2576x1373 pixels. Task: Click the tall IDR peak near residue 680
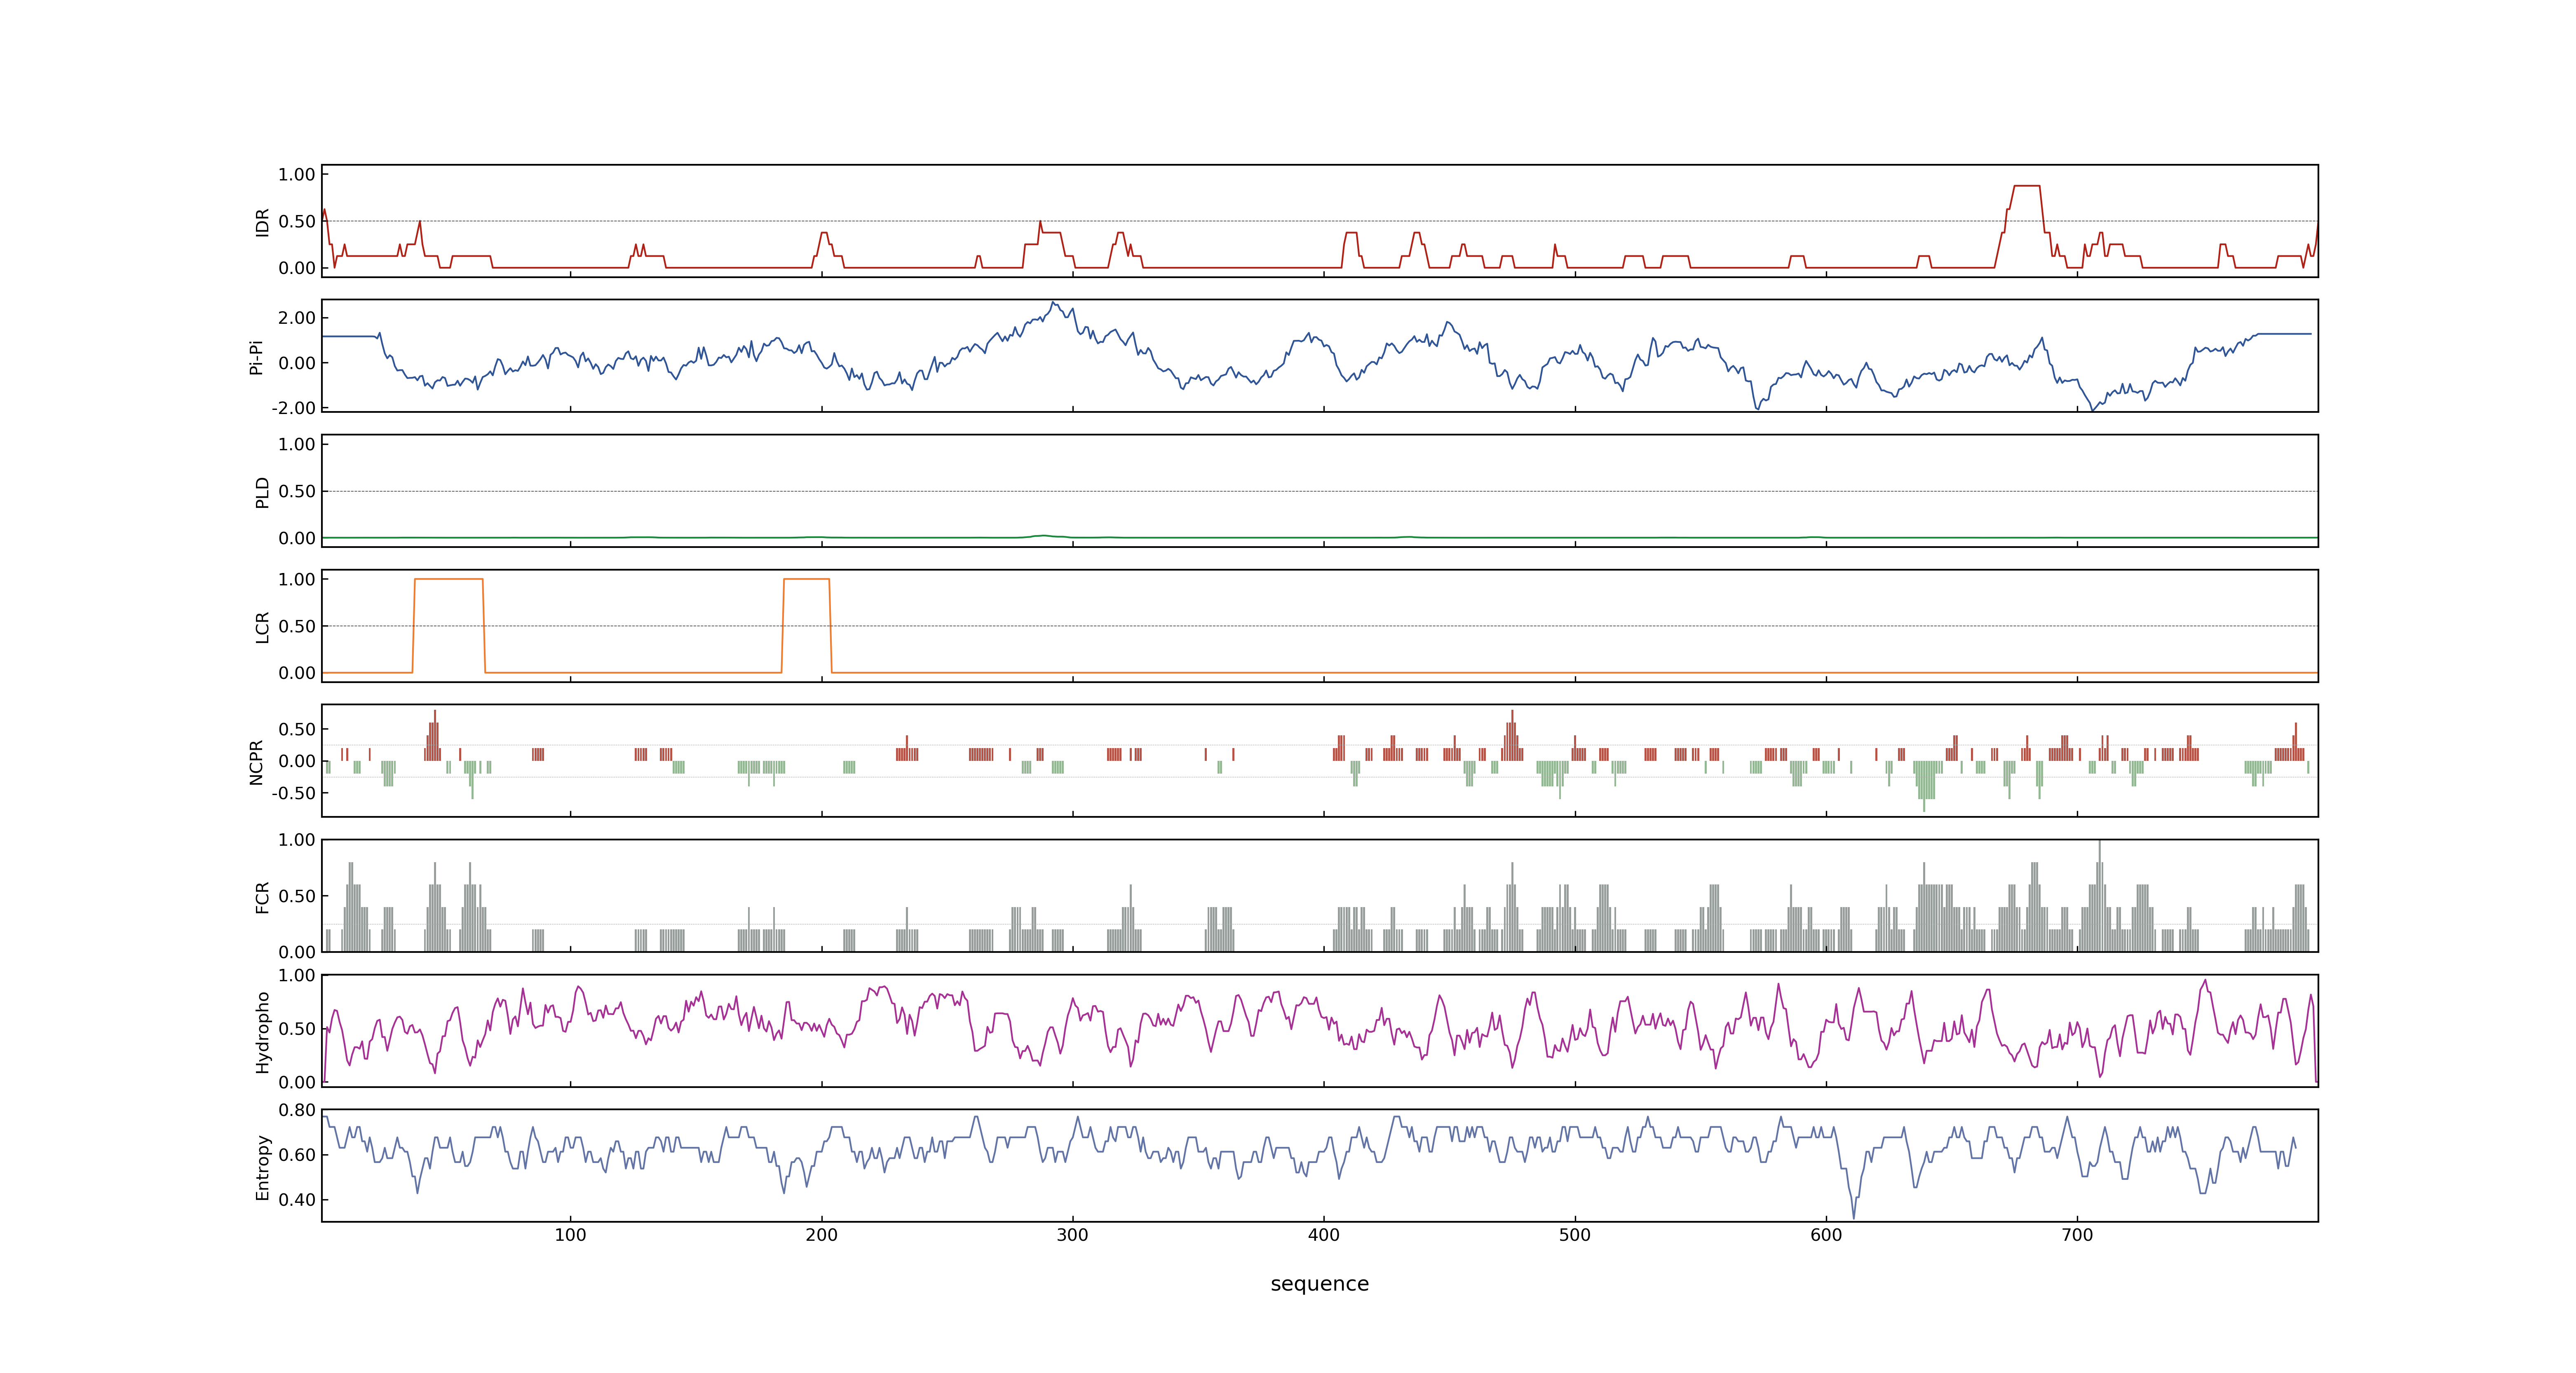2026,186
